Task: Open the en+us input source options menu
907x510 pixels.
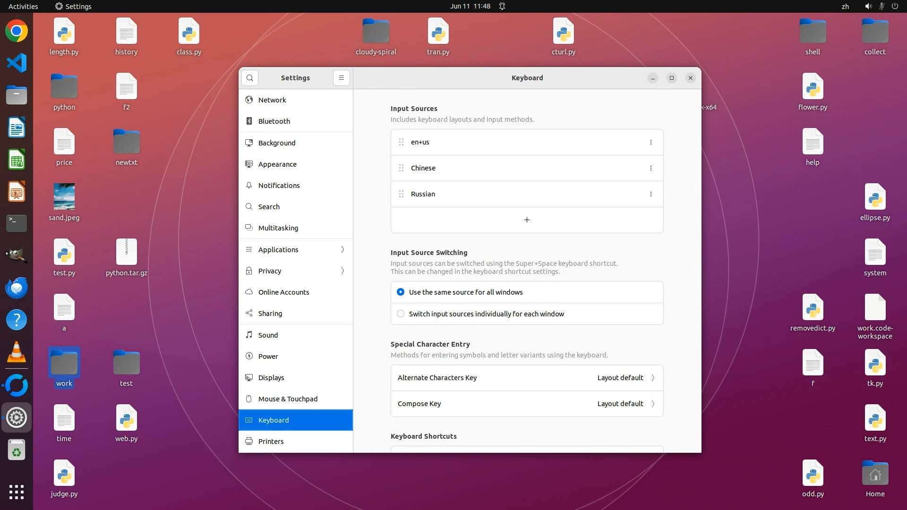Action: [x=650, y=142]
